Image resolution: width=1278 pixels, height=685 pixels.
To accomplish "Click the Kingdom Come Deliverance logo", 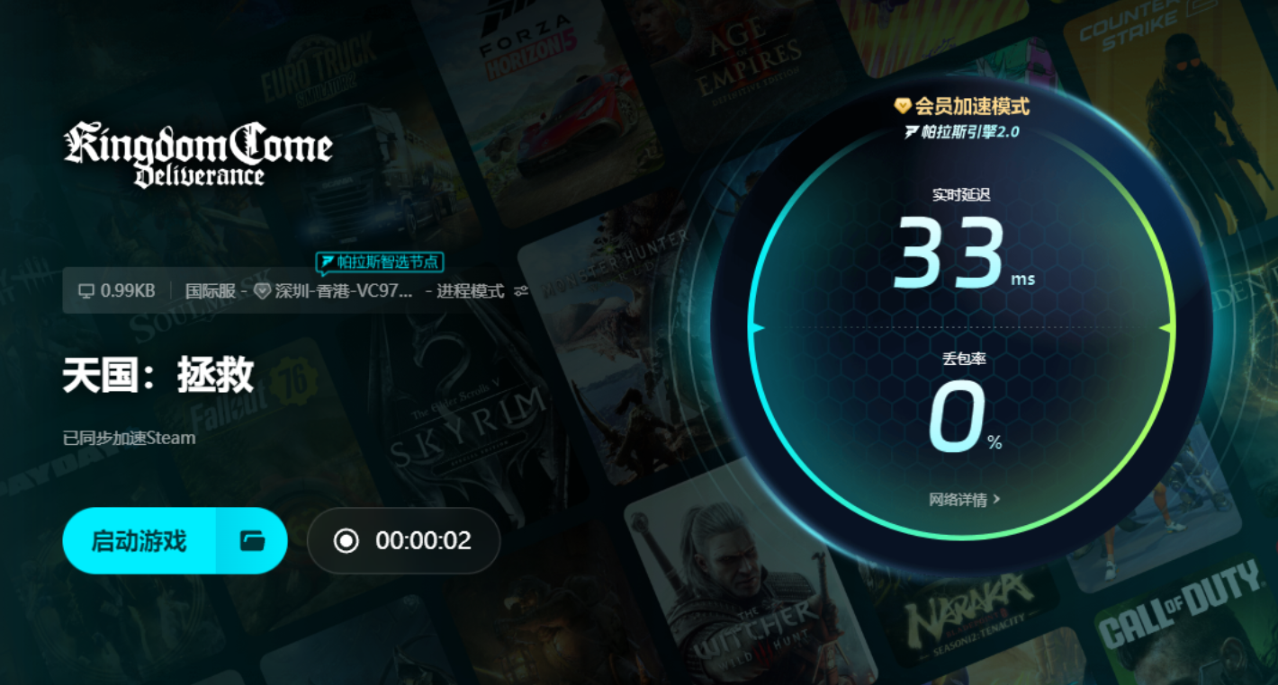I will tap(198, 155).
